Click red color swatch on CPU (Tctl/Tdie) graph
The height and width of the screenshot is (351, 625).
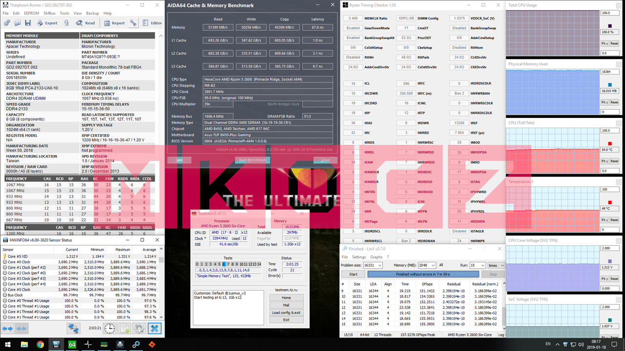[x=609, y=143]
